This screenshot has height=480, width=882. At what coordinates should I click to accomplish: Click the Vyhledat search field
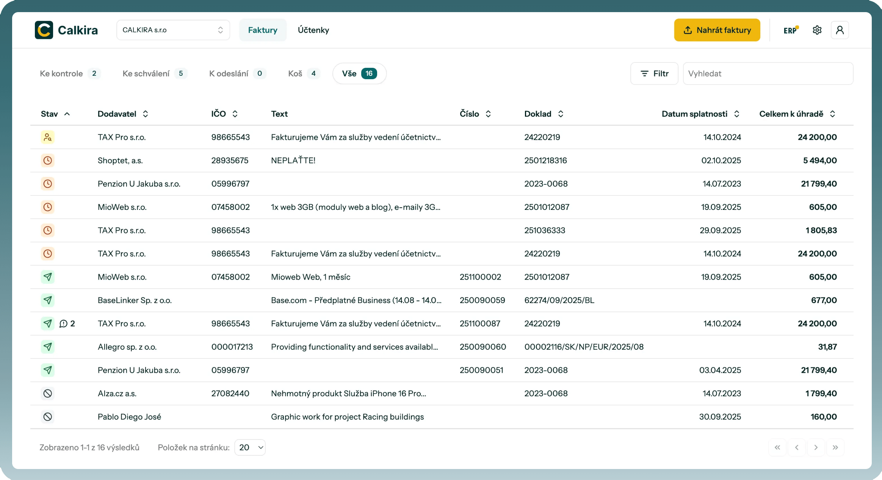pos(768,73)
